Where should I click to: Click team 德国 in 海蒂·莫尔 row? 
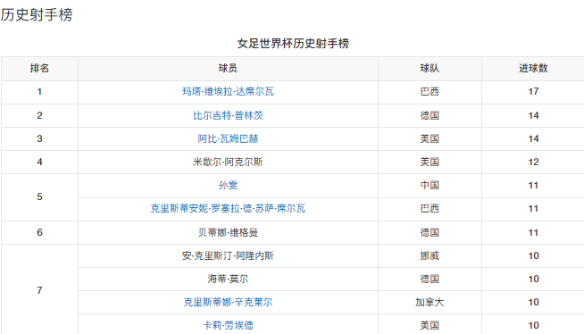430,279
